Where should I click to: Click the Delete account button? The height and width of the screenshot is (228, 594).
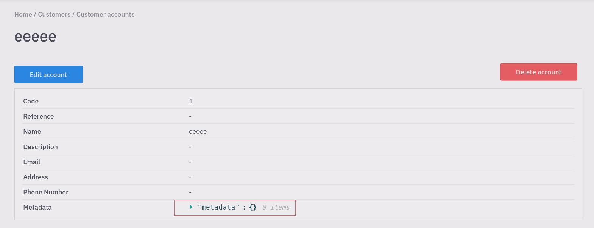[x=538, y=72]
